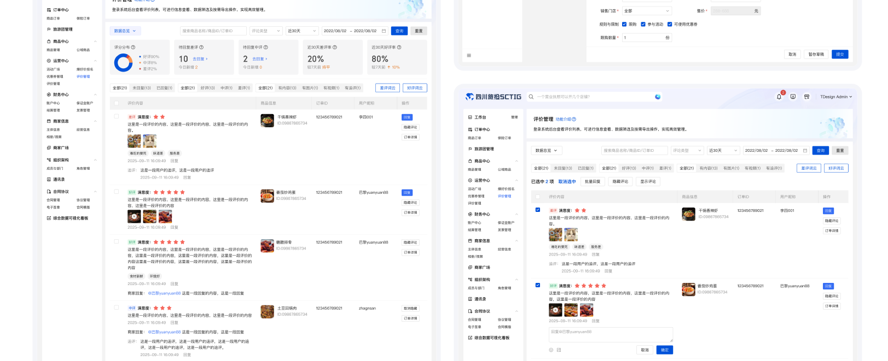Click the shop icon left of TDesign Admin
888x361 pixels.
[806, 97]
